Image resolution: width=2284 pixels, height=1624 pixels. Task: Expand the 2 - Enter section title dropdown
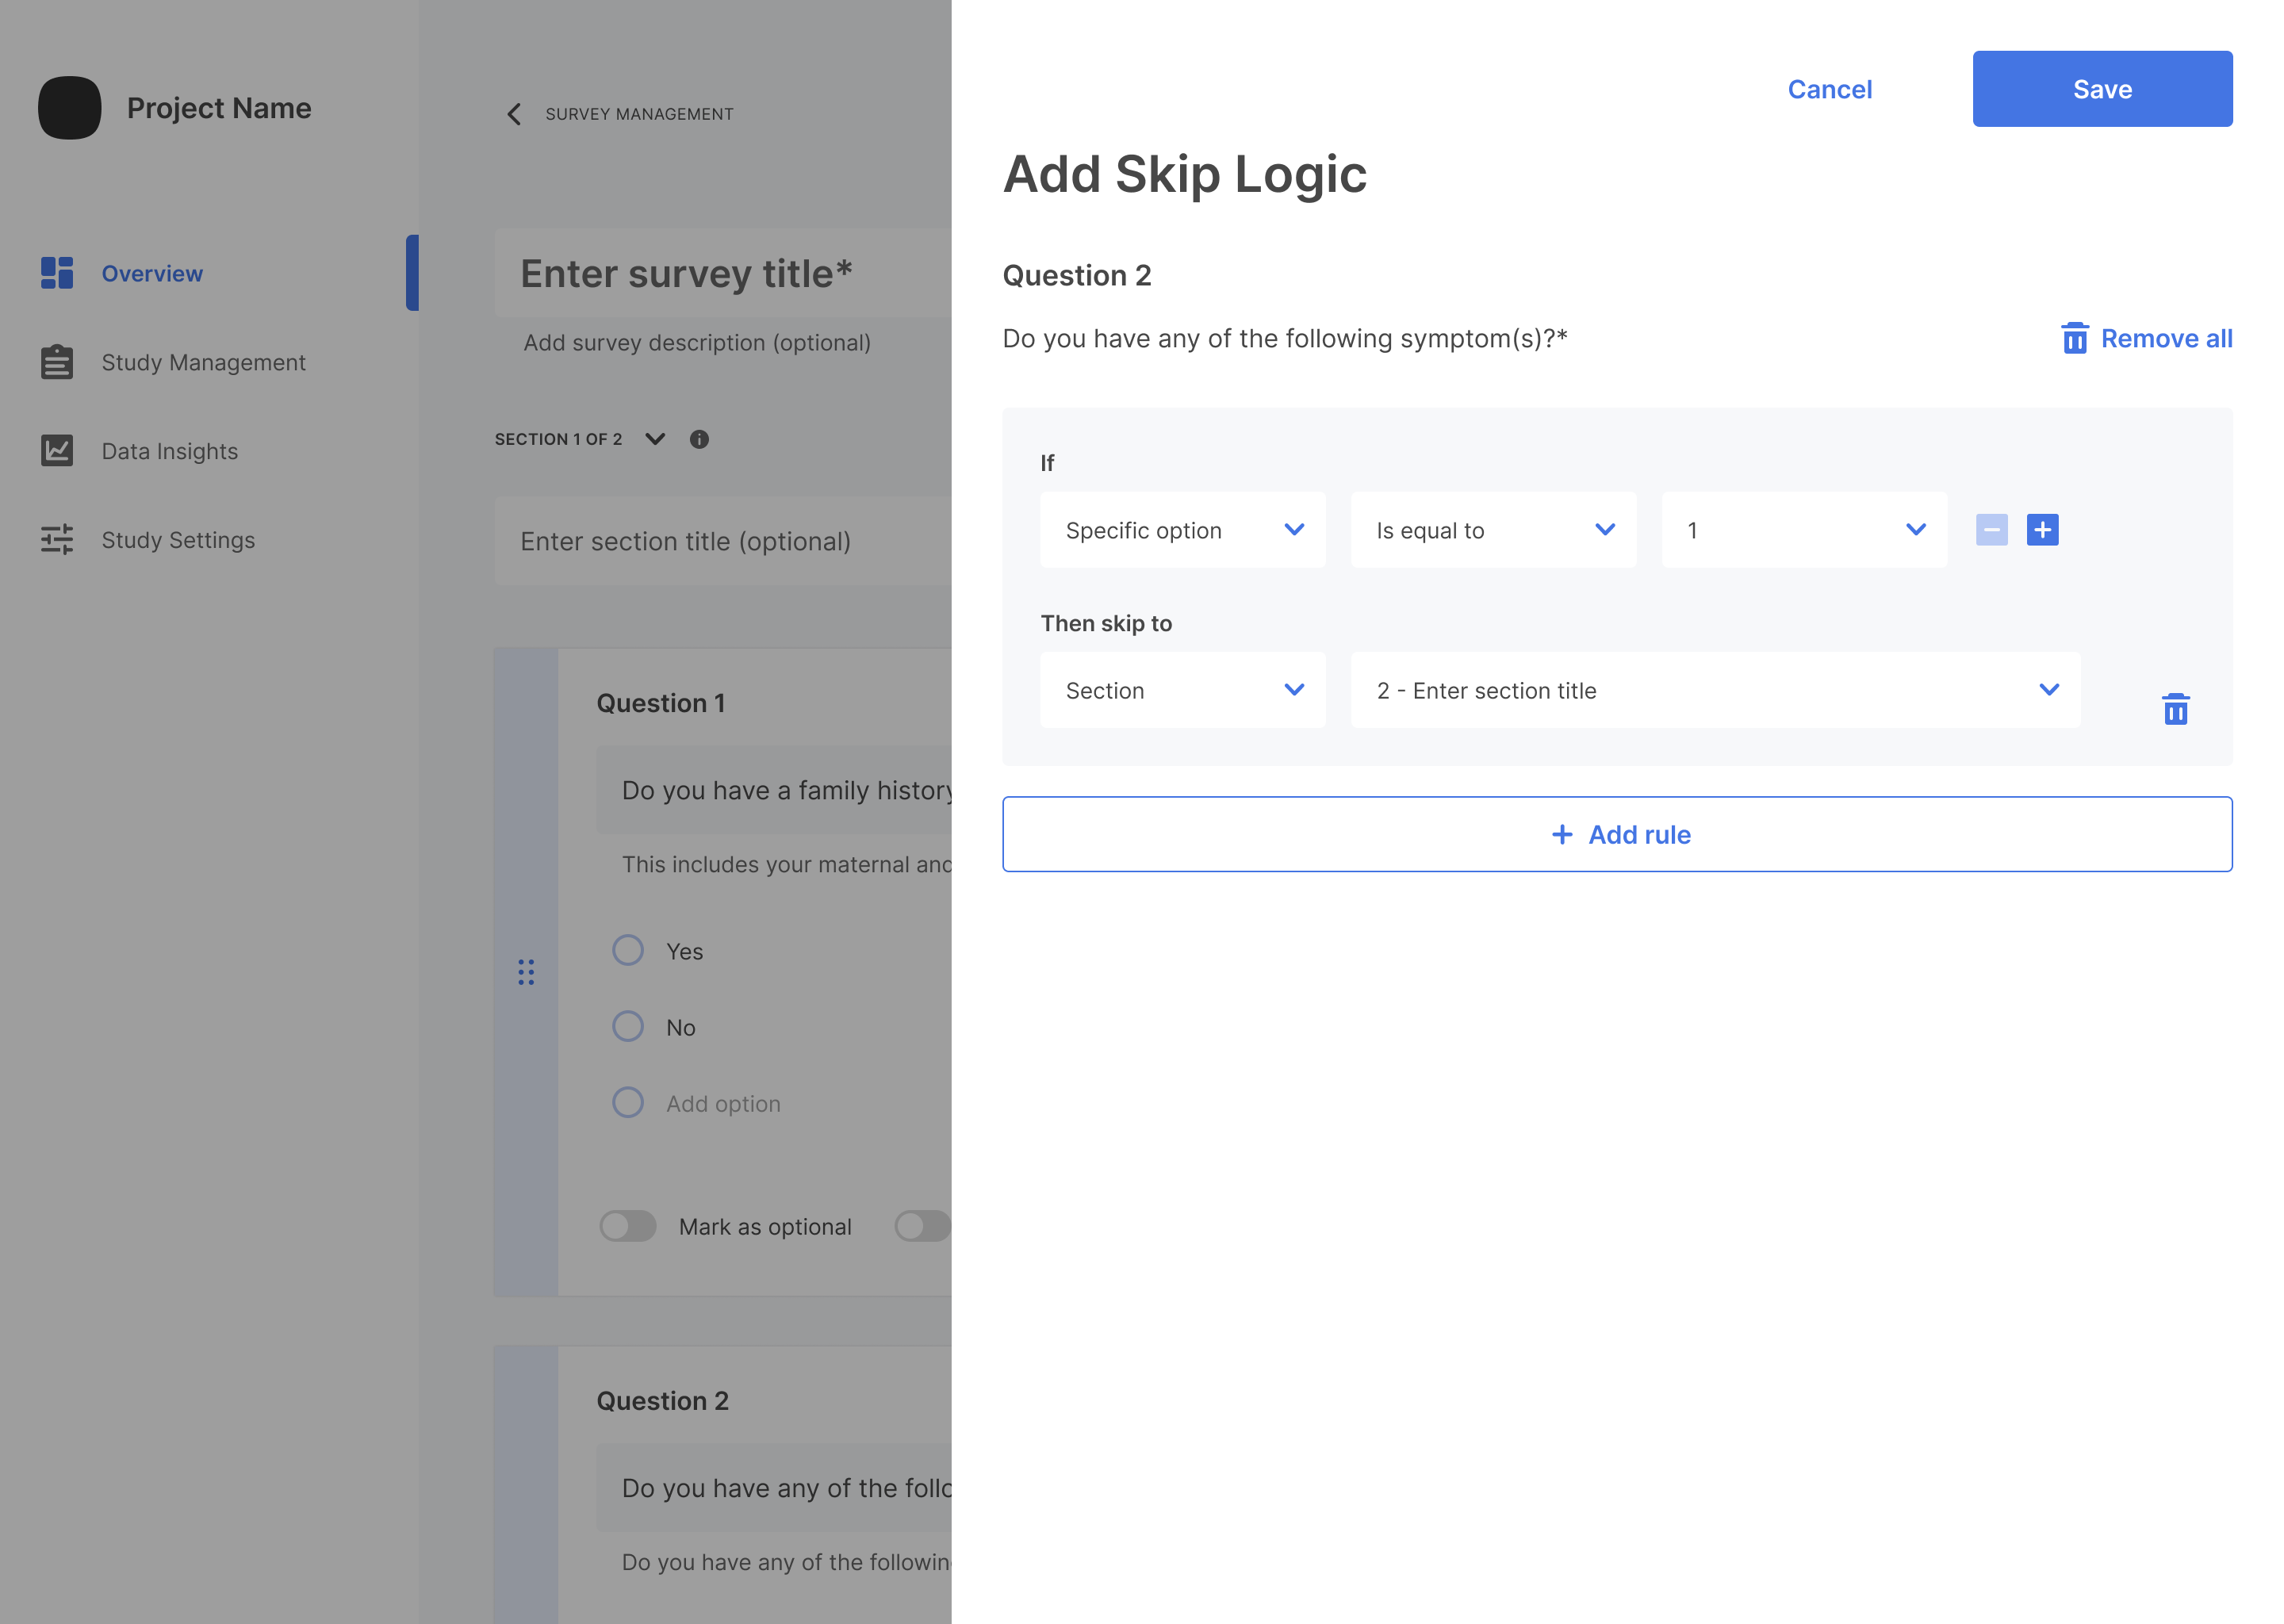coord(1715,690)
